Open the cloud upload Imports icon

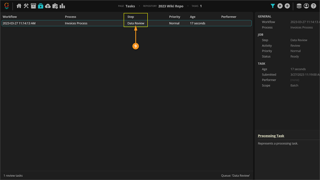coord(48,6)
